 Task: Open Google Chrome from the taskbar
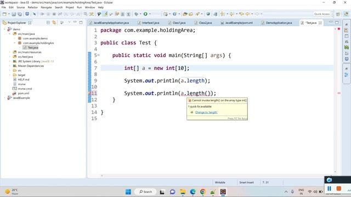pos(203,192)
